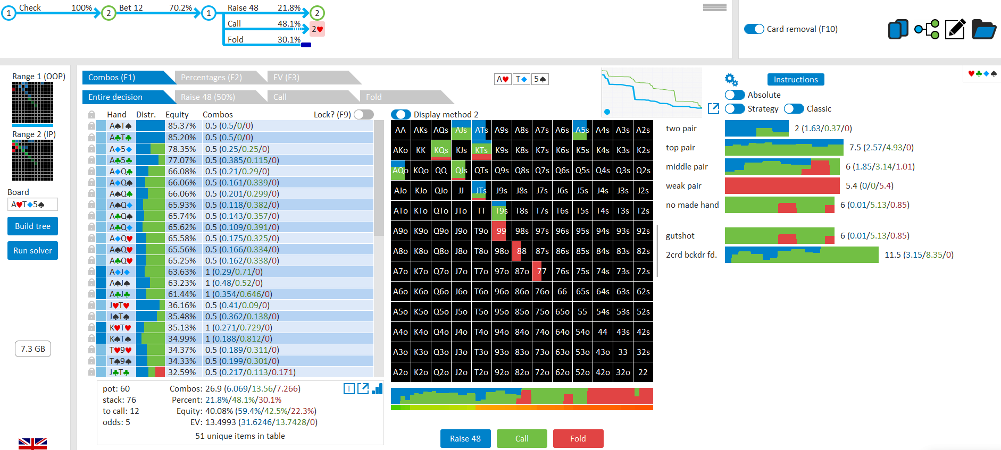Viewport: 1001px width, 450px height.
Task: Click the 5♠ board card
Action: 540,79
